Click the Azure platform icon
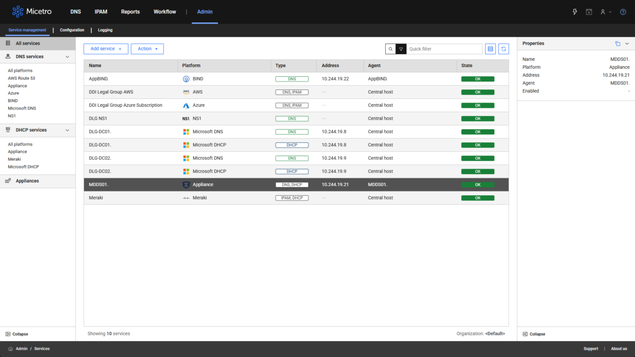This screenshot has width=635, height=357. pyautogui.click(x=186, y=105)
